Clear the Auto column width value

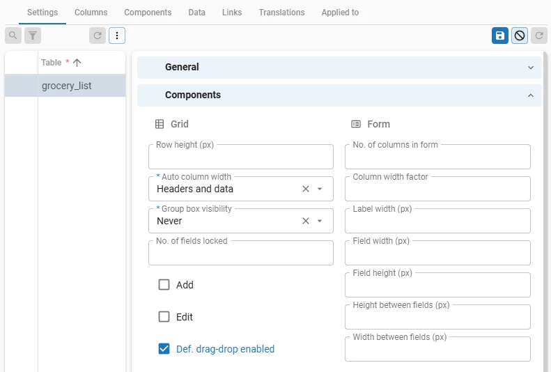305,189
